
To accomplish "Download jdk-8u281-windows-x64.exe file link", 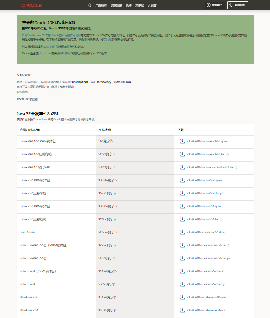I will tap(206, 310).
